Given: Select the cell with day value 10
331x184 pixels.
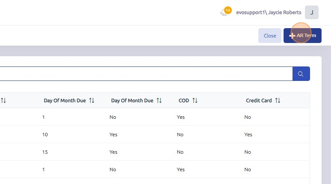Looking at the screenshot, I should [x=44, y=135].
